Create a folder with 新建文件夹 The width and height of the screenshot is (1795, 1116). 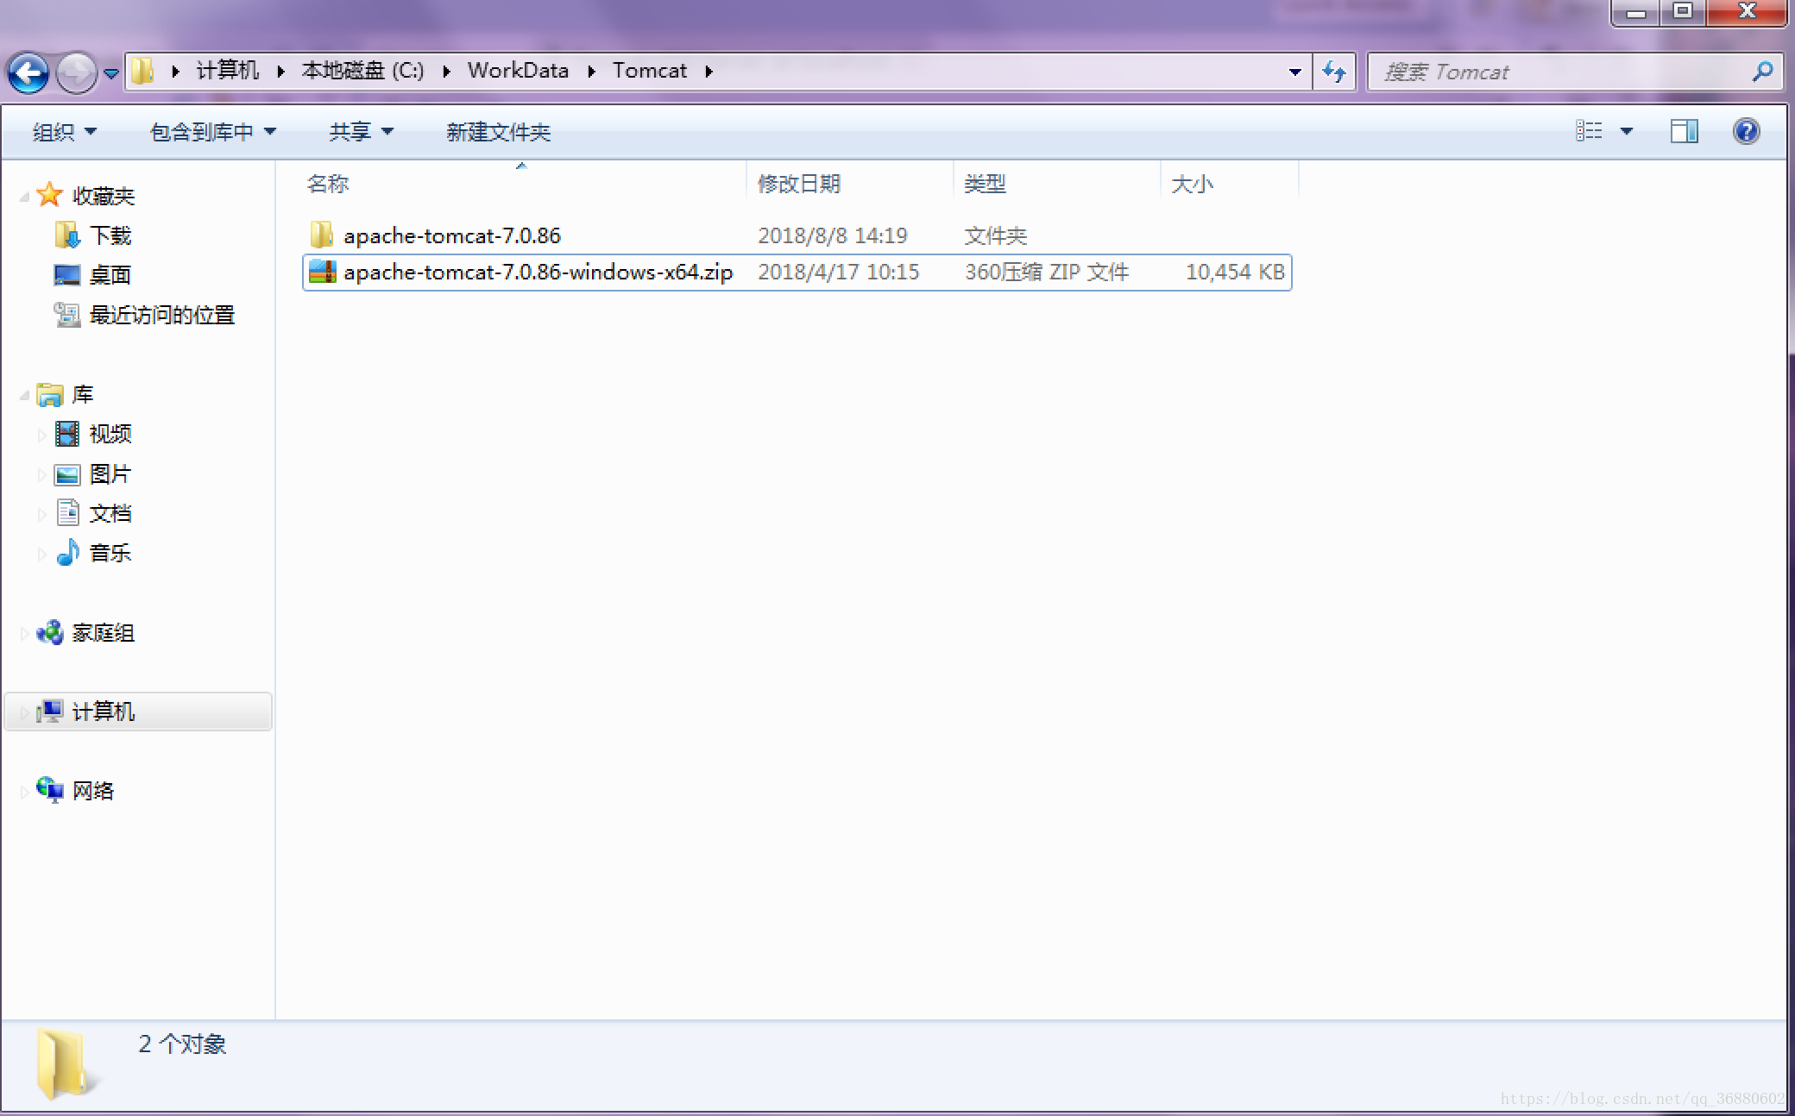498,132
